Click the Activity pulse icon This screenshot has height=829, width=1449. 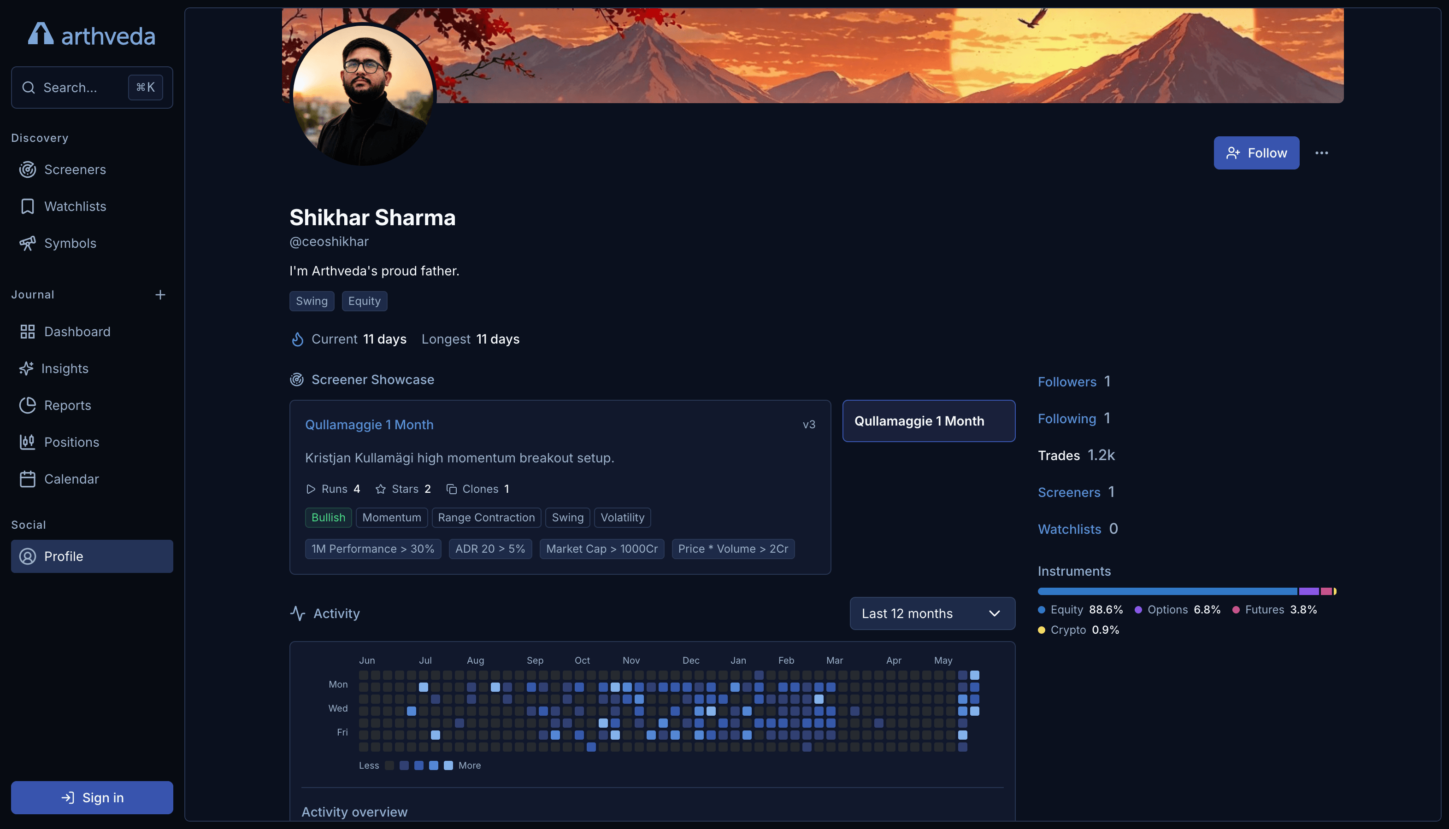pyautogui.click(x=298, y=613)
